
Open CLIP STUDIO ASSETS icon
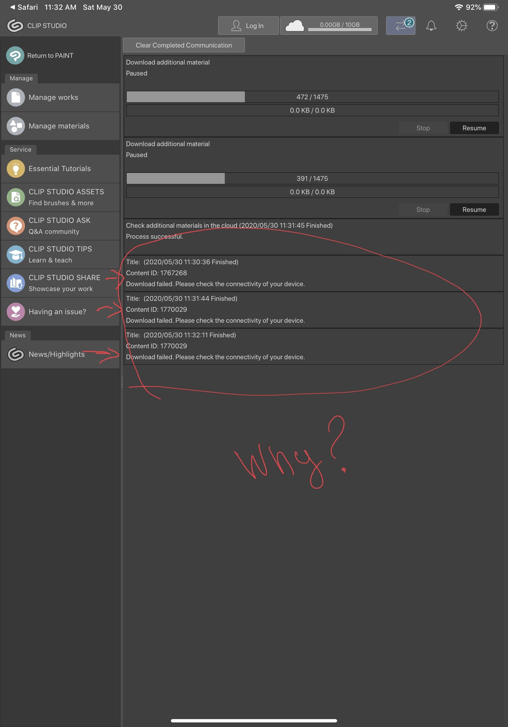pyautogui.click(x=16, y=197)
